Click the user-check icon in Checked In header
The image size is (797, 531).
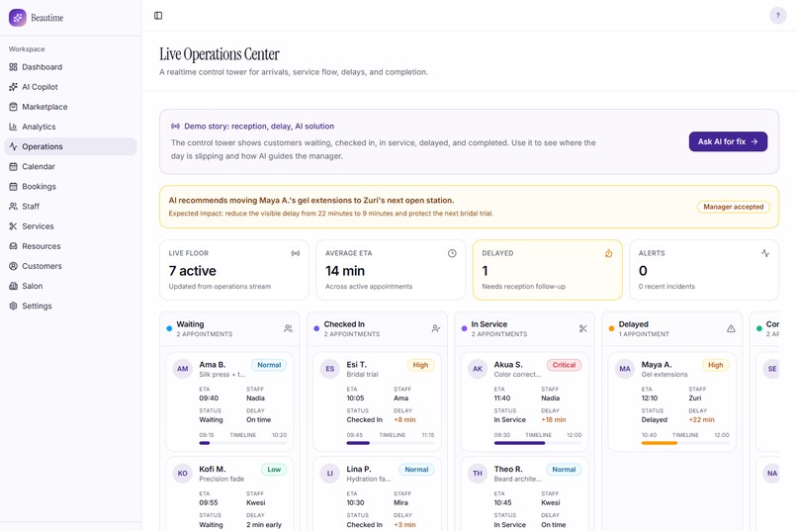click(x=436, y=328)
